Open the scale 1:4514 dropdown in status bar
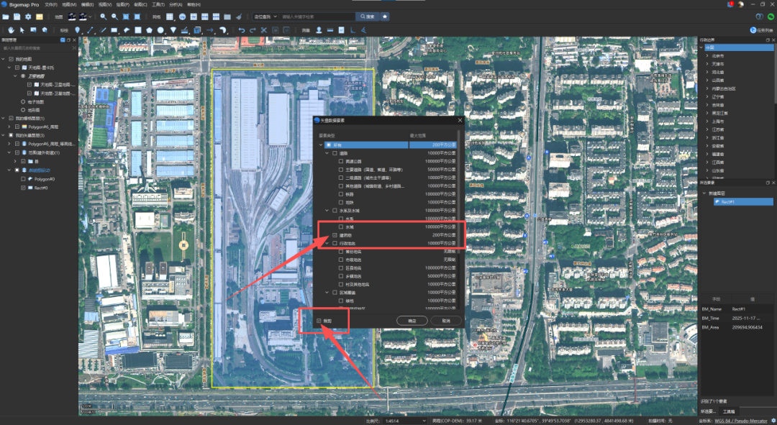The width and height of the screenshot is (777, 425). (x=404, y=421)
